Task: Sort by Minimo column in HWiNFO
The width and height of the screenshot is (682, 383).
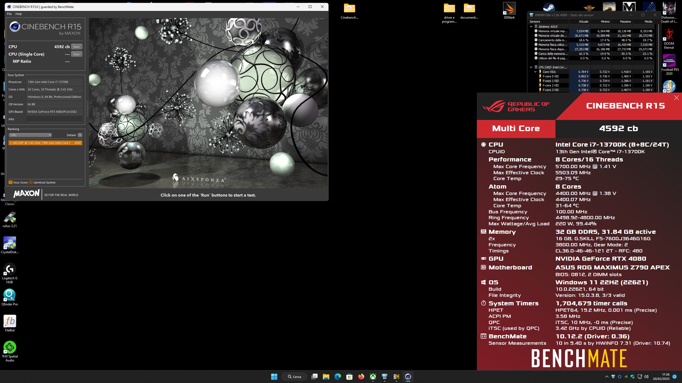Action: [x=601, y=22]
